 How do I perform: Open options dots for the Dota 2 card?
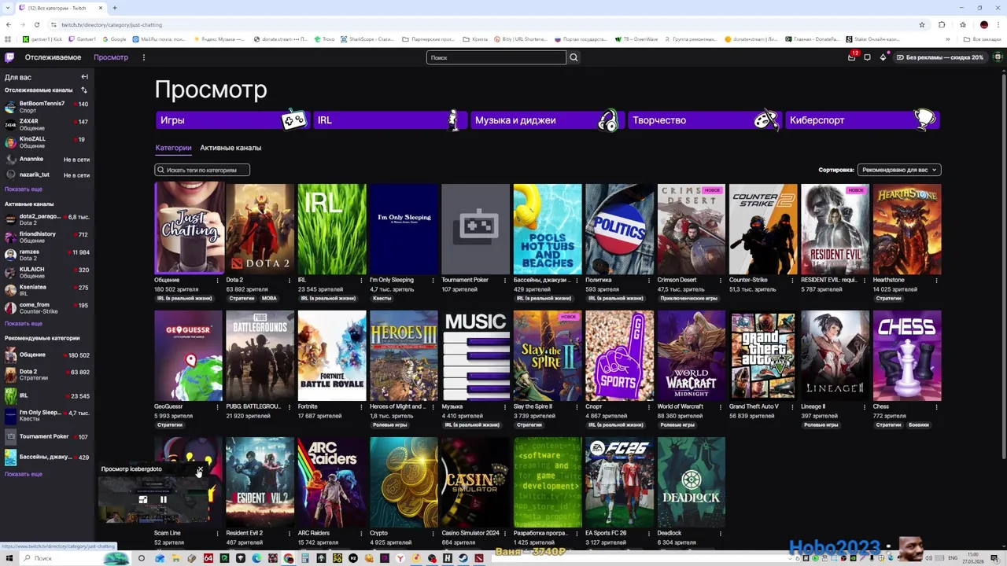(x=290, y=281)
